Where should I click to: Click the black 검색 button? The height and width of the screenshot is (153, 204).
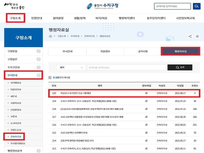pyautogui.click(x=180, y=68)
